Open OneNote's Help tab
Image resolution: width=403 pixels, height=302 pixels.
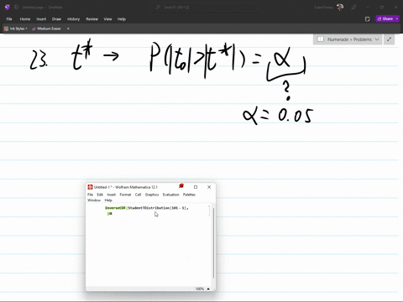tap(122, 19)
